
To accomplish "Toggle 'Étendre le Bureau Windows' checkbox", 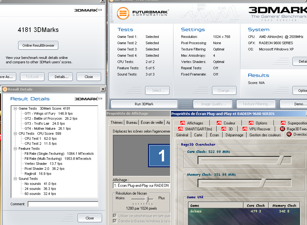I will [x=115, y=221].
